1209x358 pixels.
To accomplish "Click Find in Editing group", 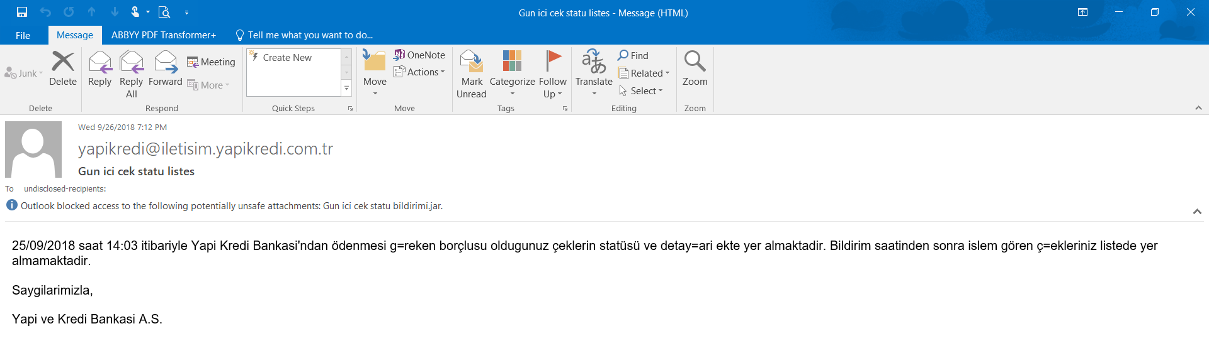I will coord(633,56).
